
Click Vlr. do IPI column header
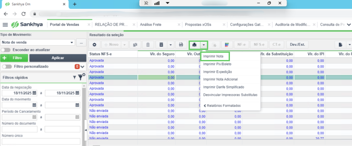coord(309,54)
